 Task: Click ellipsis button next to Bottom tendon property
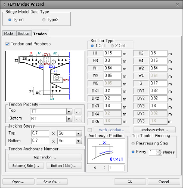(78, 119)
